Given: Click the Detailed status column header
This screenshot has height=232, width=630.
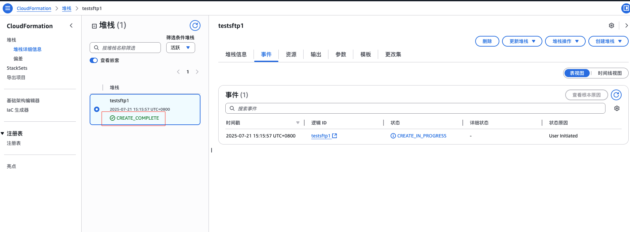Looking at the screenshot, I should [479, 123].
